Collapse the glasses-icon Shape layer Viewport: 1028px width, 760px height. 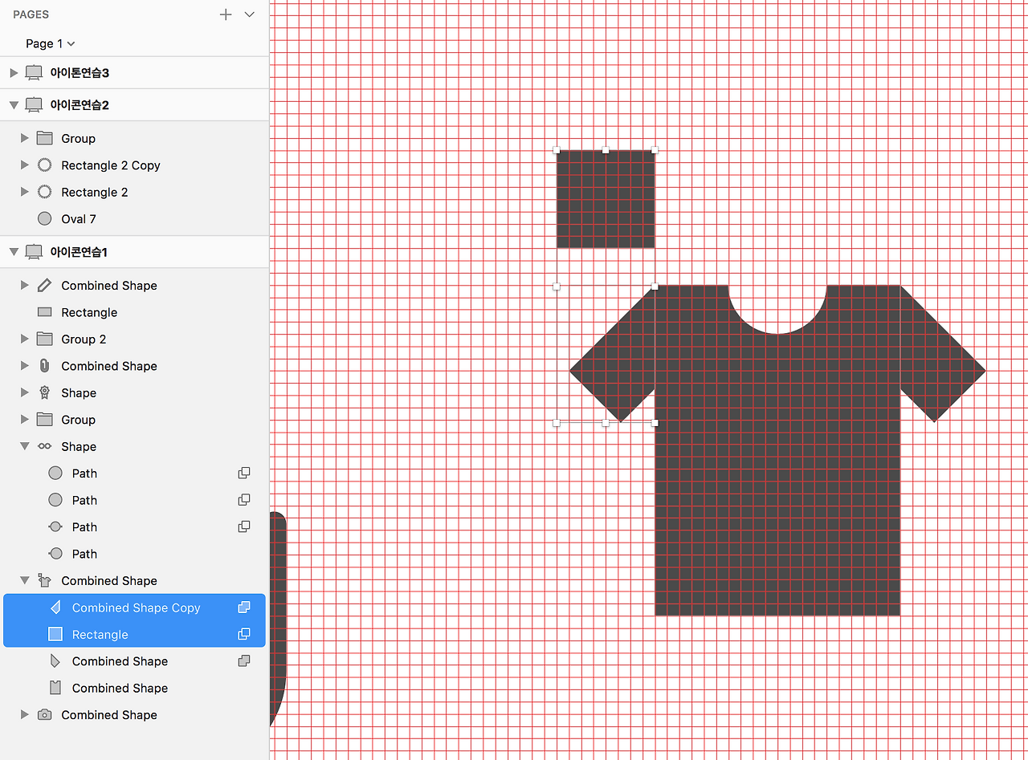(25, 446)
